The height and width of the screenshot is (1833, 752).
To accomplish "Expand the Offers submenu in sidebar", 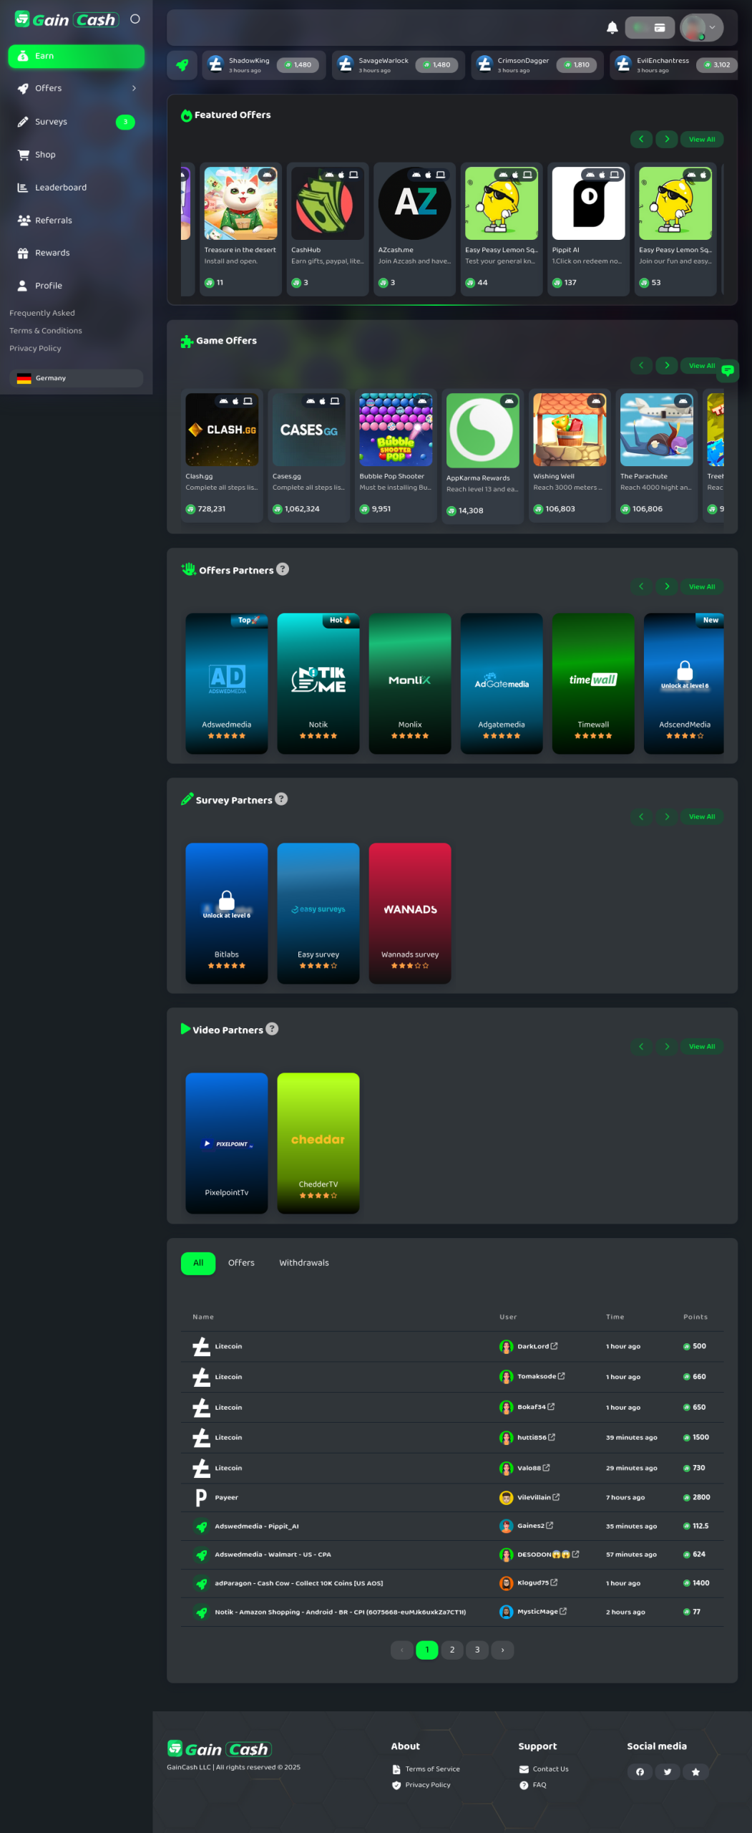I will click(76, 89).
